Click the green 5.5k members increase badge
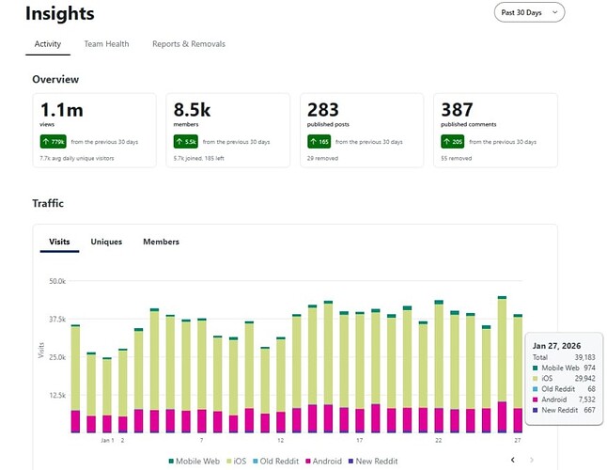Screen dimensions: 607x470 tap(186, 141)
